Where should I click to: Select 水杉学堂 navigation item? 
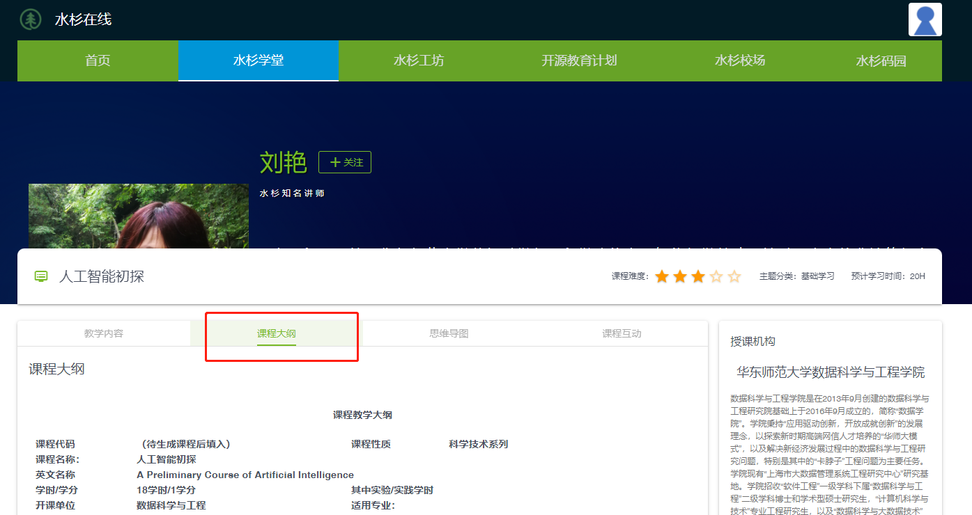click(x=258, y=61)
